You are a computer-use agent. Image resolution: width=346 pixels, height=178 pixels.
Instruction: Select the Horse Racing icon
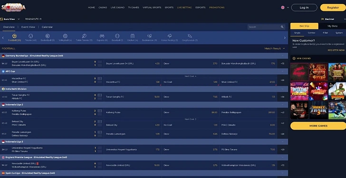point(170,36)
